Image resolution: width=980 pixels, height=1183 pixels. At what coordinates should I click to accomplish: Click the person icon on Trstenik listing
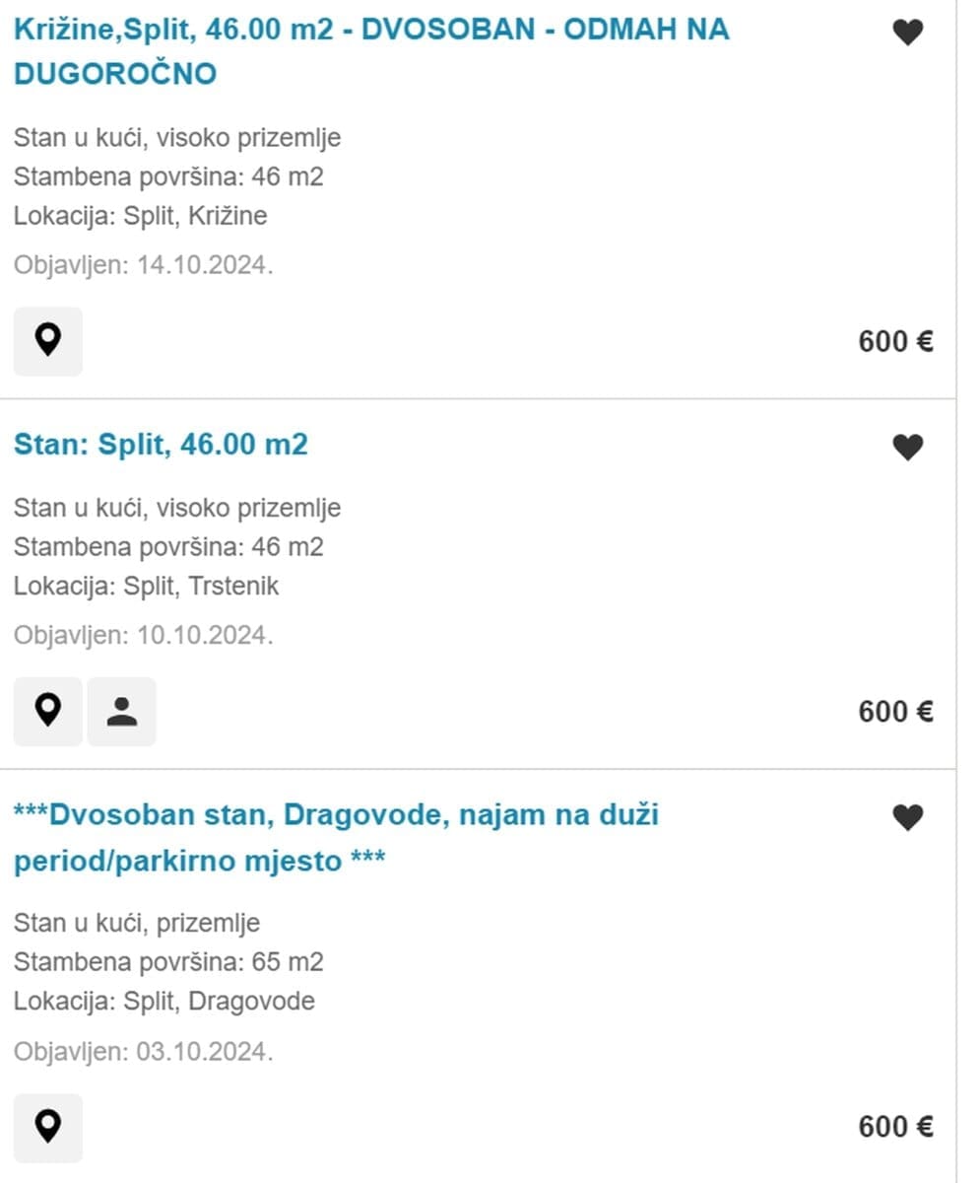pyautogui.click(x=121, y=711)
